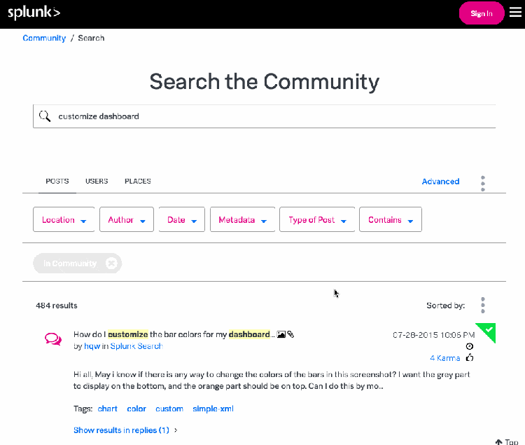Screen dimensions: 525x445
Task: Expand the Author filter dropdown
Action: 126,220
